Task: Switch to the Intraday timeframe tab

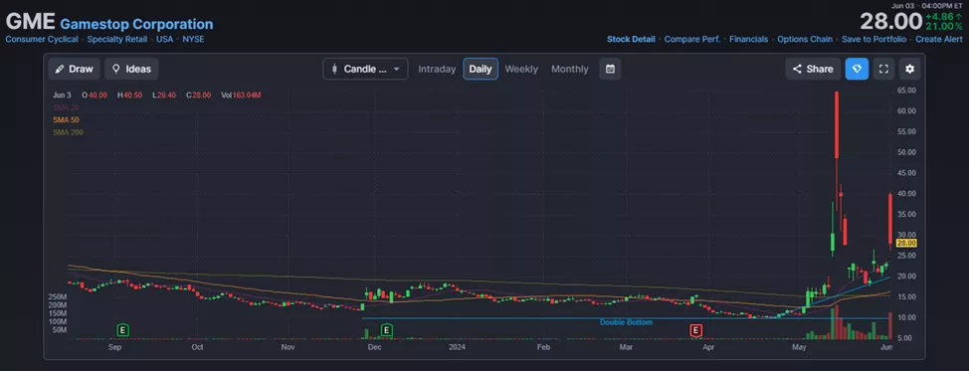Action: [x=437, y=70]
